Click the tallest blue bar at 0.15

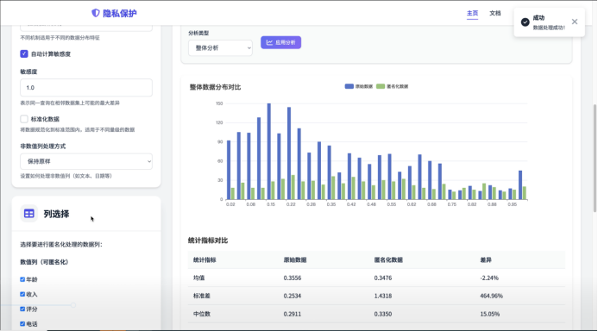[269, 151]
